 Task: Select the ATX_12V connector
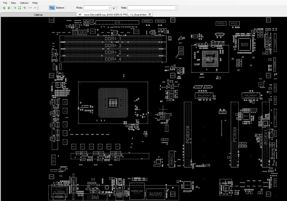pos(53,160)
